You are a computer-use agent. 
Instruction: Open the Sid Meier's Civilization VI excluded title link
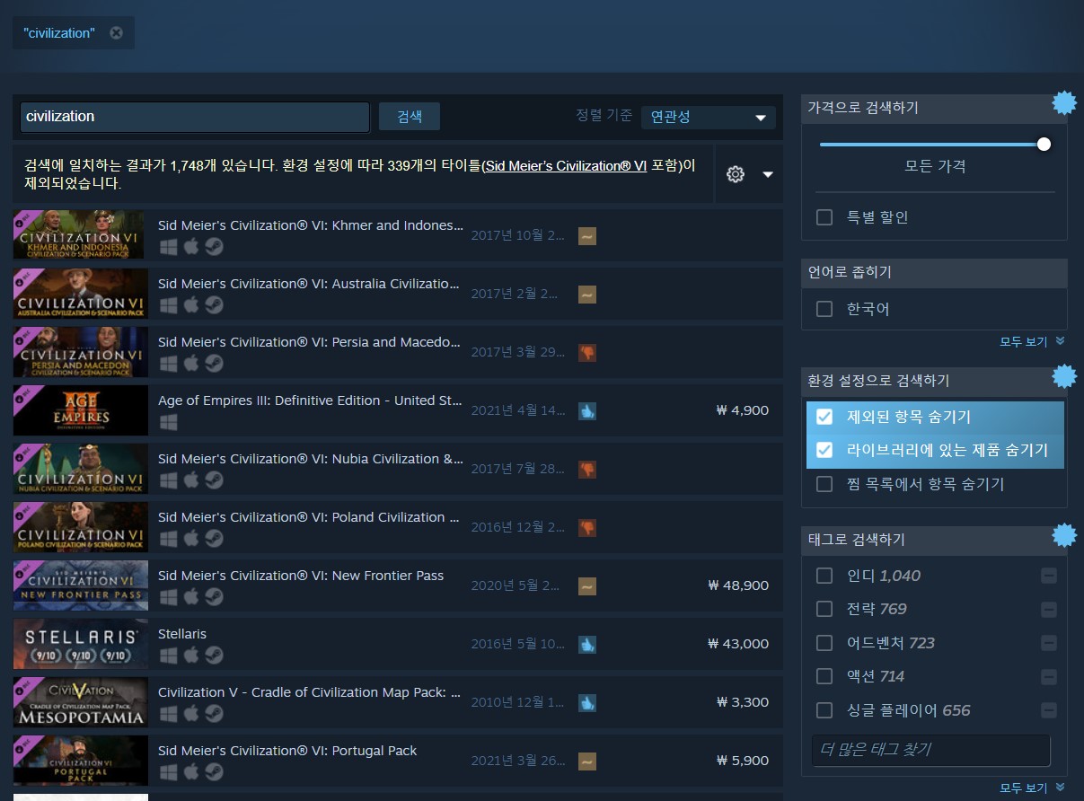pos(565,166)
